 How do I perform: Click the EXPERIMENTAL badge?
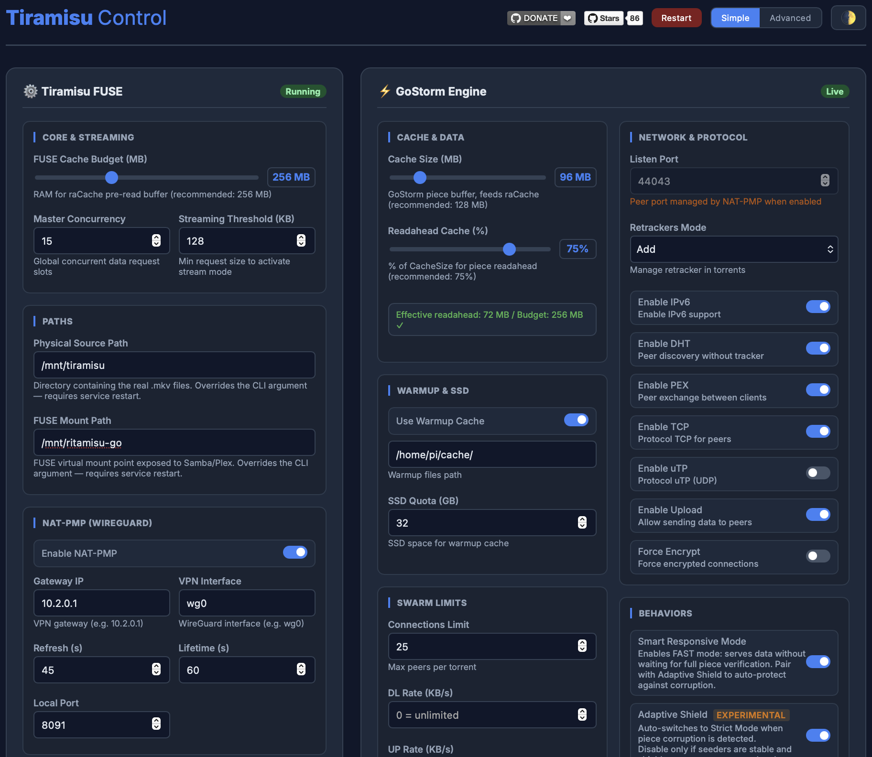point(751,715)
